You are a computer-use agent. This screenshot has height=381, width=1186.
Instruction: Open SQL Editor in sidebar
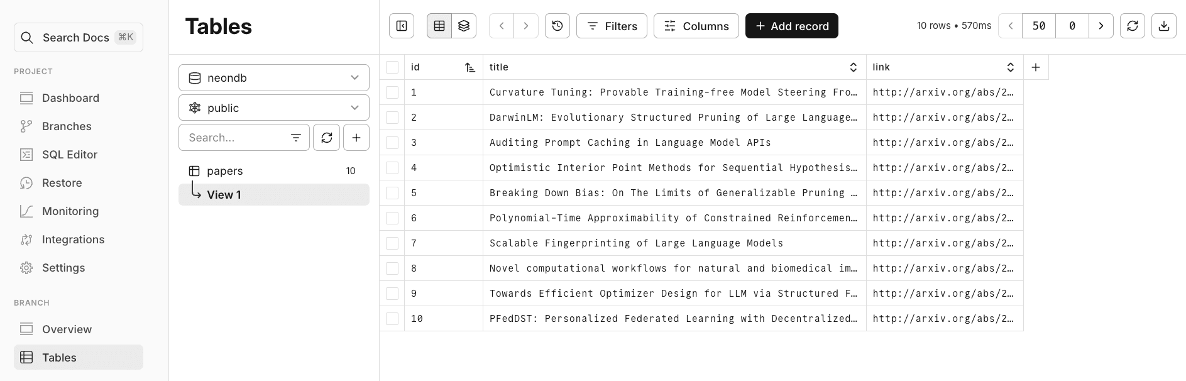[x=69, y=155]
